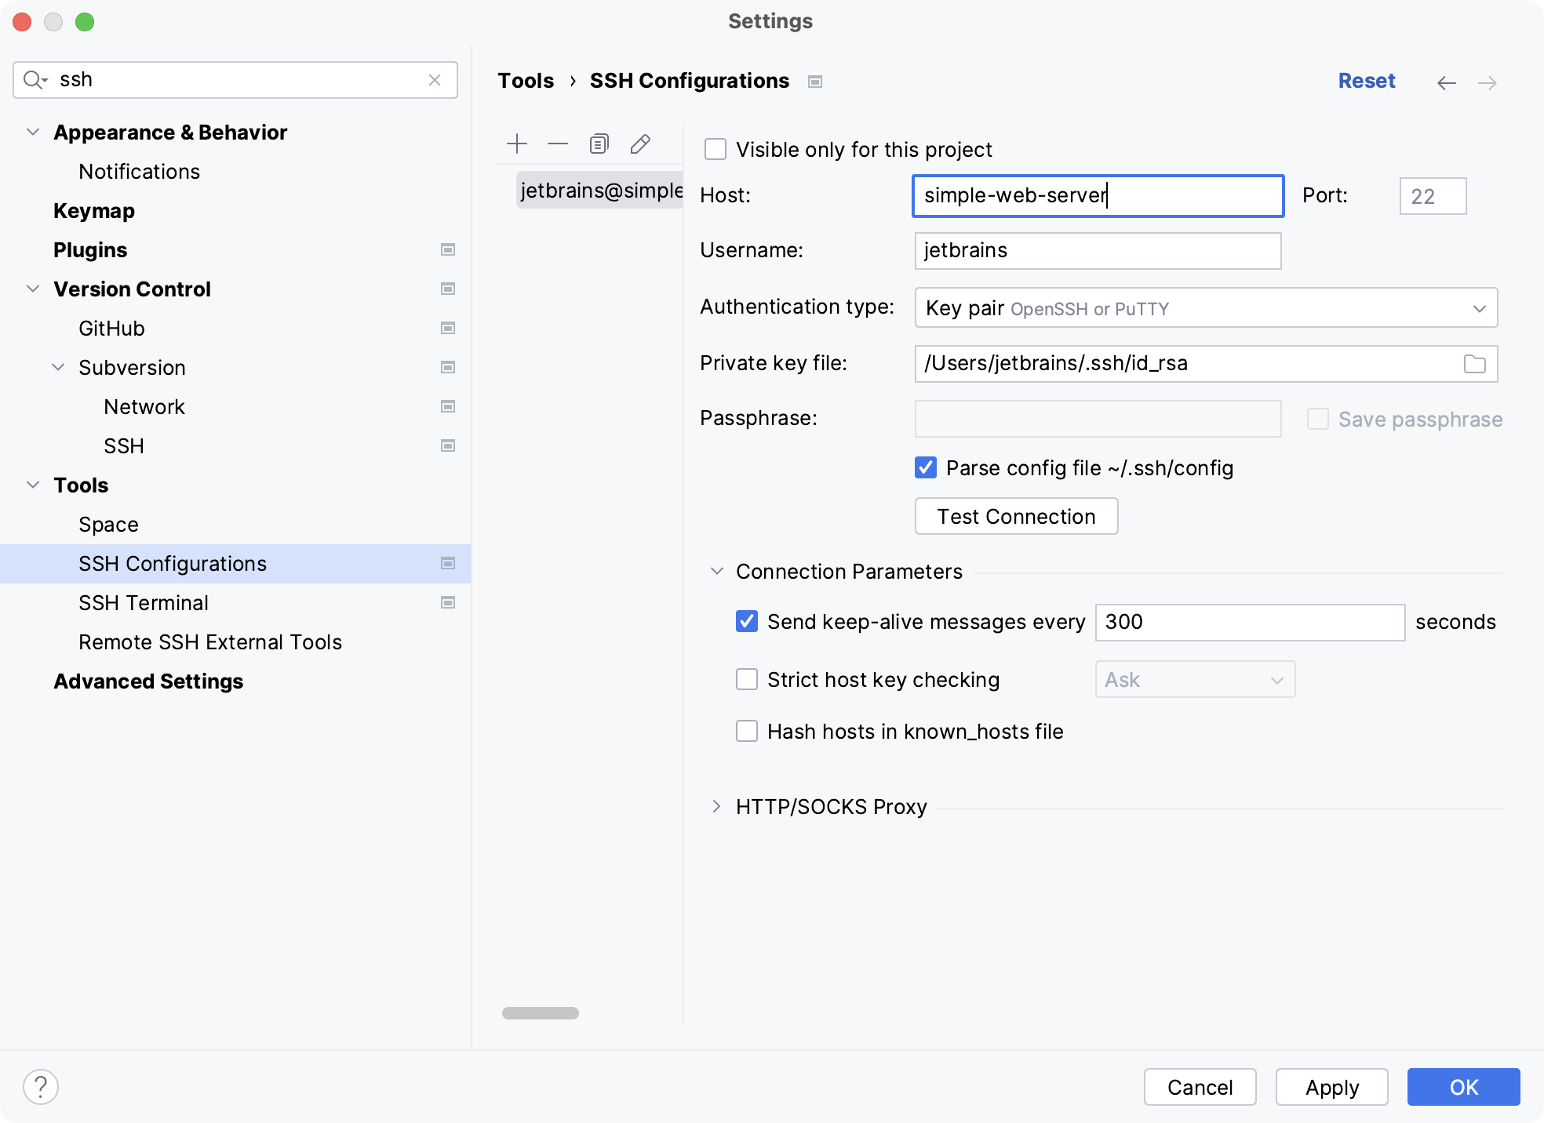1544x1123 pixels.
Task: Click the Reset link
Action: coord(1366,80)
